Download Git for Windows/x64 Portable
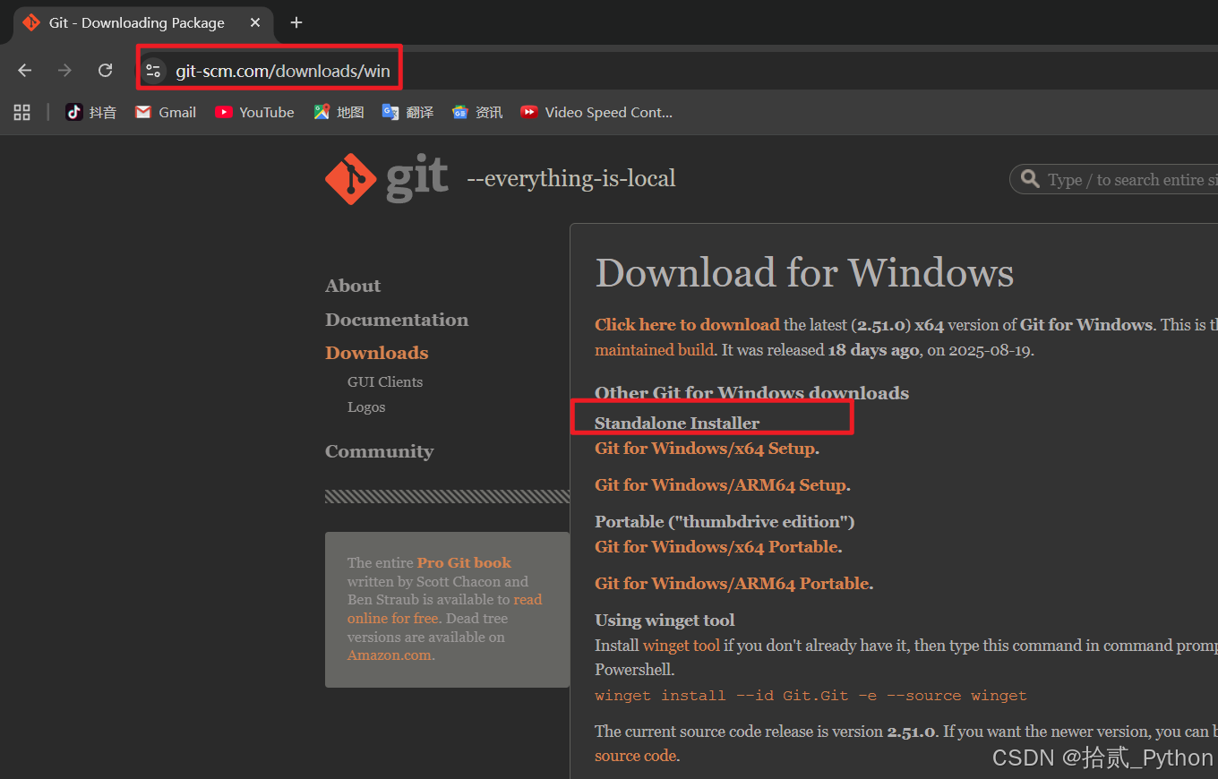 (716, 546)
